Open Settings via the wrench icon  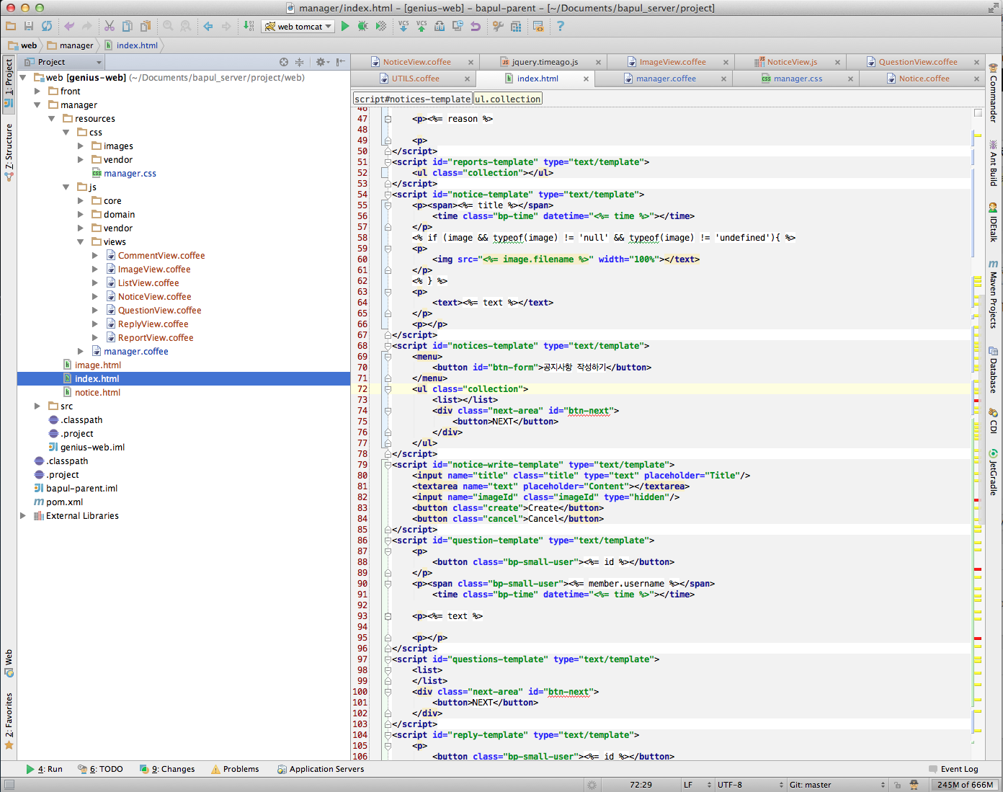point(497,26)
